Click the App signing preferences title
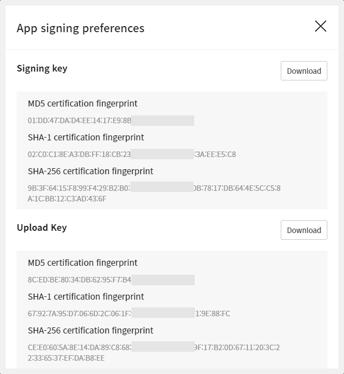 (80, 28)
